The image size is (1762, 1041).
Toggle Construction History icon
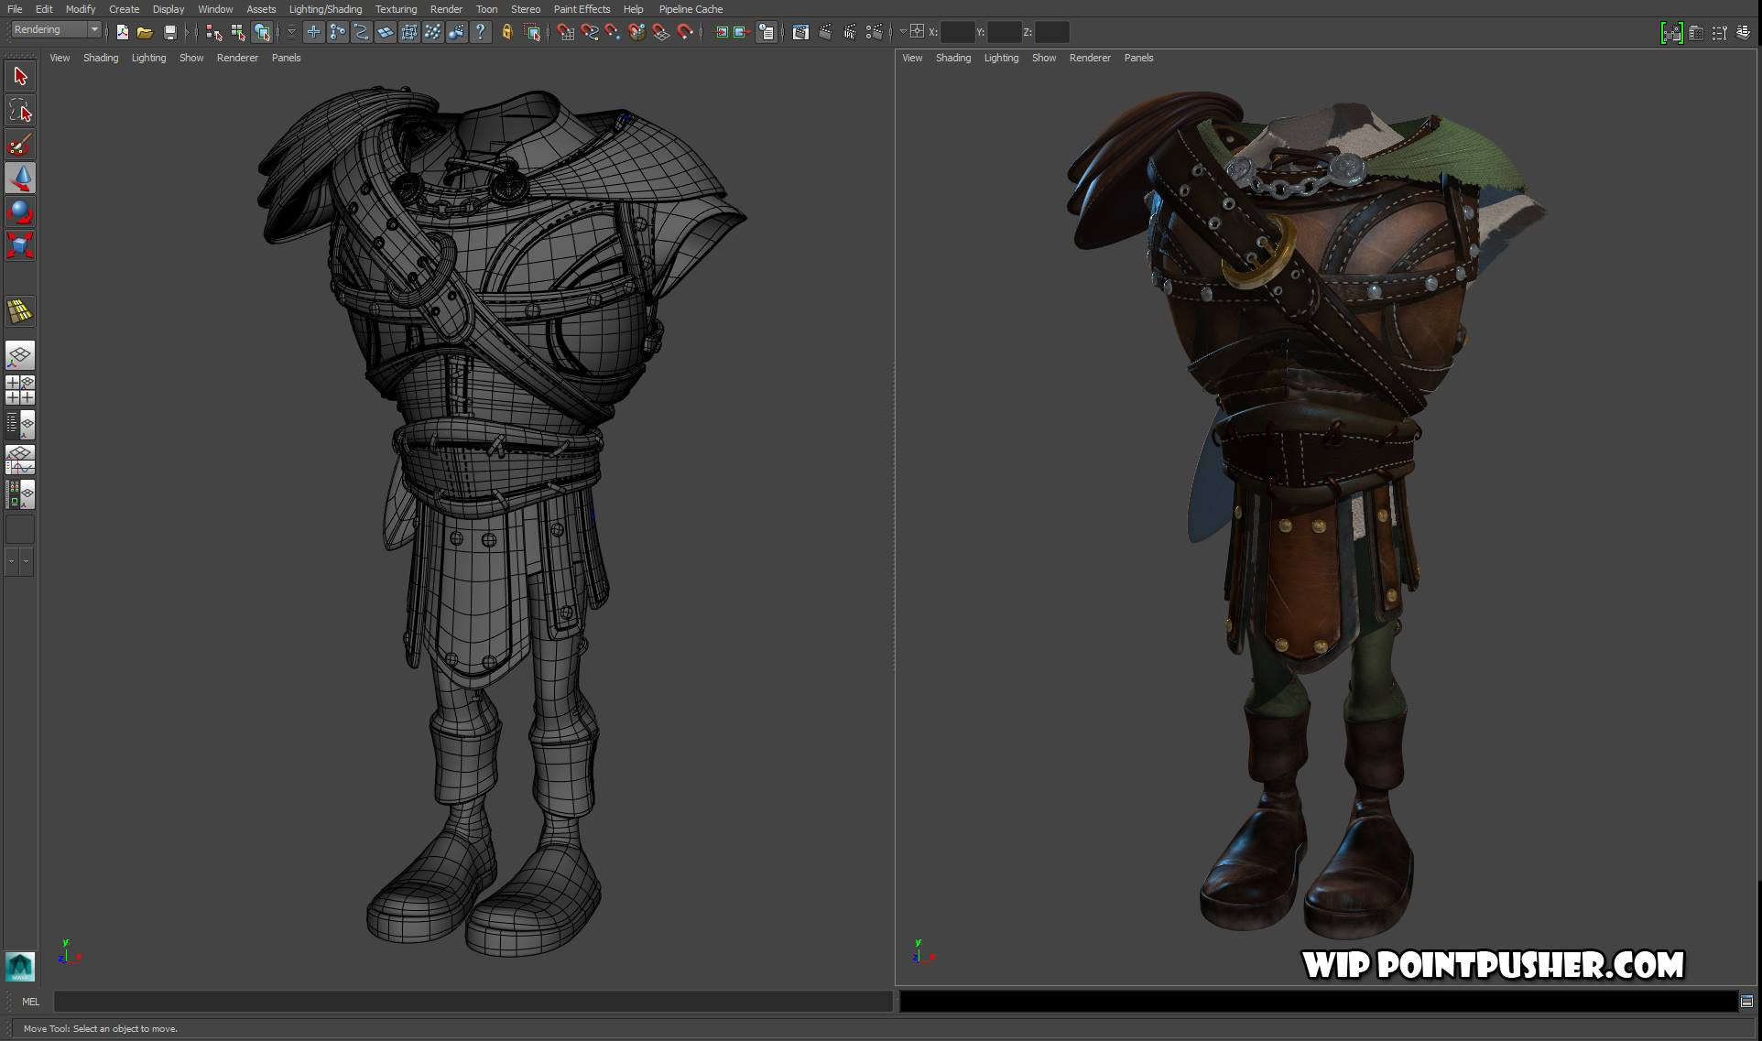(767, 32)
